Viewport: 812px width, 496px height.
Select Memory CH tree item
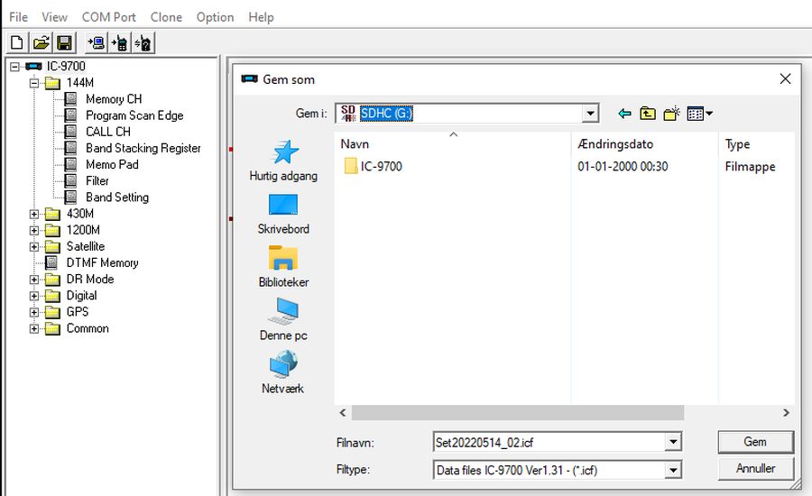[114, 99]
